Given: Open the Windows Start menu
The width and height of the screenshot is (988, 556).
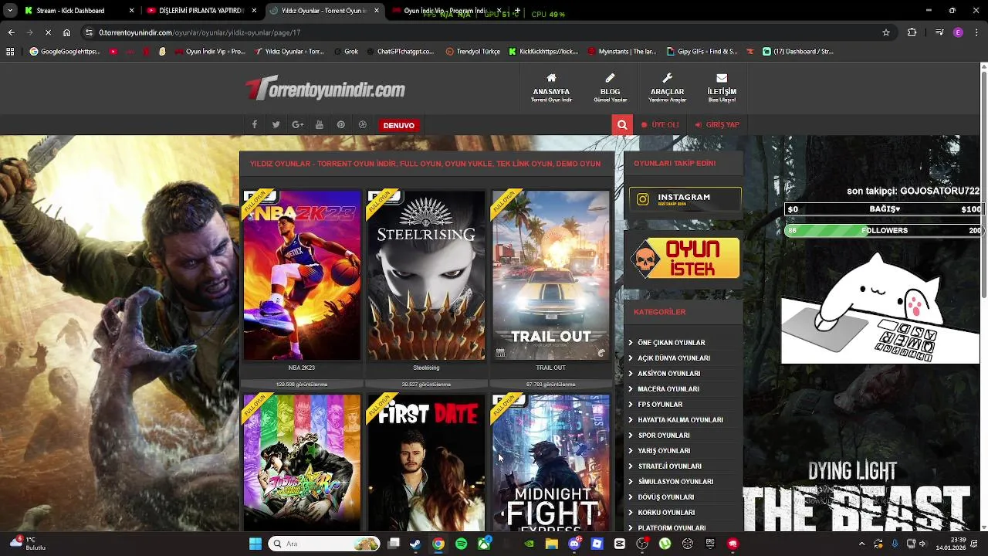Looking at the screenshot, I should tap(255, 544).
